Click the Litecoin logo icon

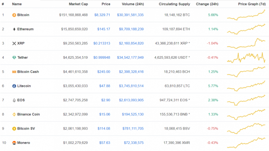pyautogui.click(x=14, y=86)
